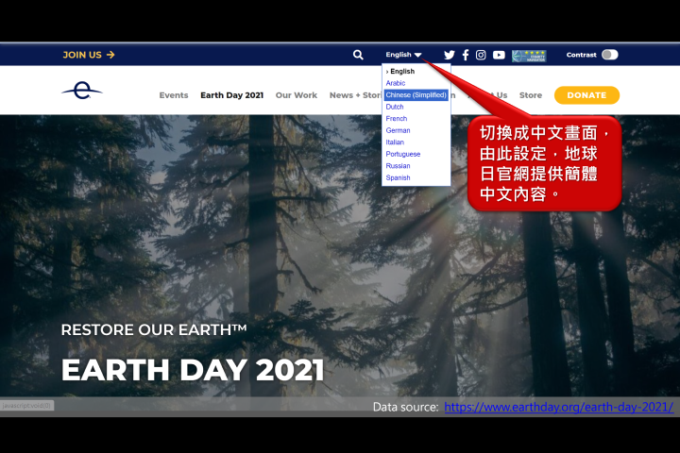Click the Charity Navigator star badge
The image size is (680, 453).
pos(529,56)
